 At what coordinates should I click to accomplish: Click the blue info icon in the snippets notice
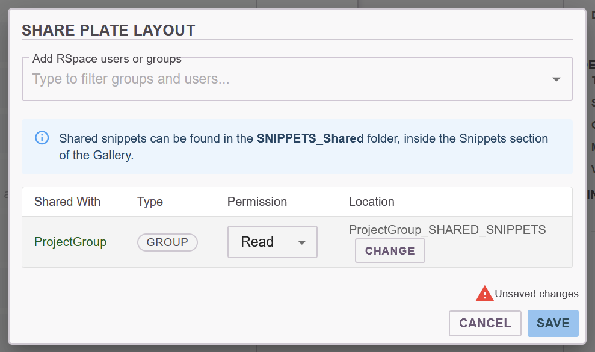tap(42, 138)
